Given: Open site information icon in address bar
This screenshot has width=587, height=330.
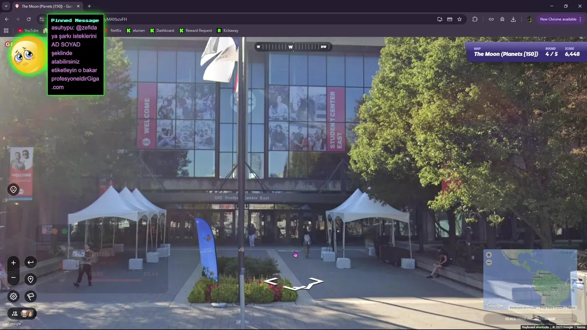Looking at the screenshot, I should pos(41,19).
